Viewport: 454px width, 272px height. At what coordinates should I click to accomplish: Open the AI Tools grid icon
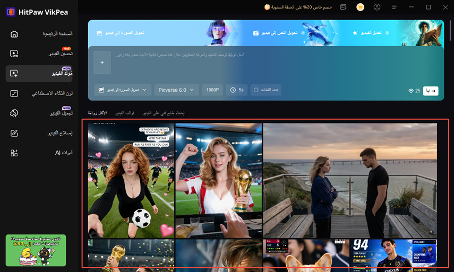(x=14, y=153)
